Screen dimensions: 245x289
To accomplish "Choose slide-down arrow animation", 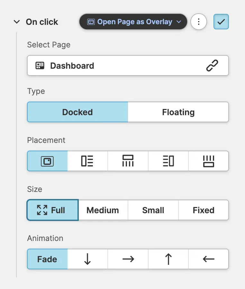I will (87, 259).
